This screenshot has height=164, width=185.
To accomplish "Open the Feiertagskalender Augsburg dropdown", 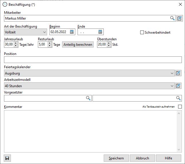I will pyautogui.click(x=172, y=73).
